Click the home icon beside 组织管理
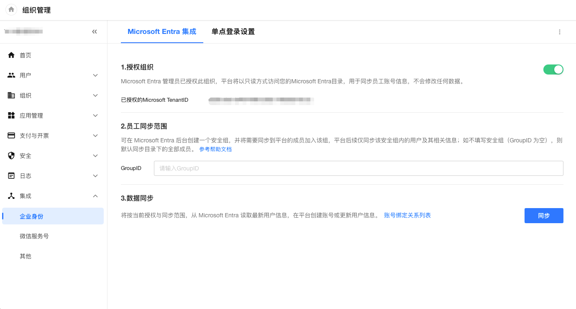This screenshot has height=309, width=576. pos(11,10)
